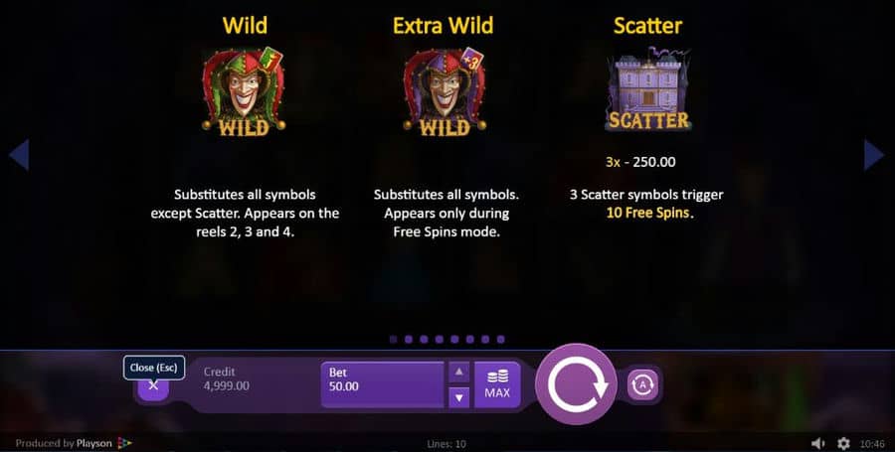This screenshot has width=895, height=452.
Task: Click the haunted house Scatter symbol
Action: tap(647, 90)
